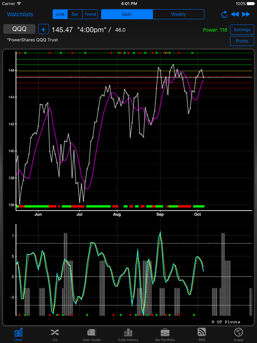Tap the 145.47 price value
Screen dimensions: 257x343
click(62, 30)
